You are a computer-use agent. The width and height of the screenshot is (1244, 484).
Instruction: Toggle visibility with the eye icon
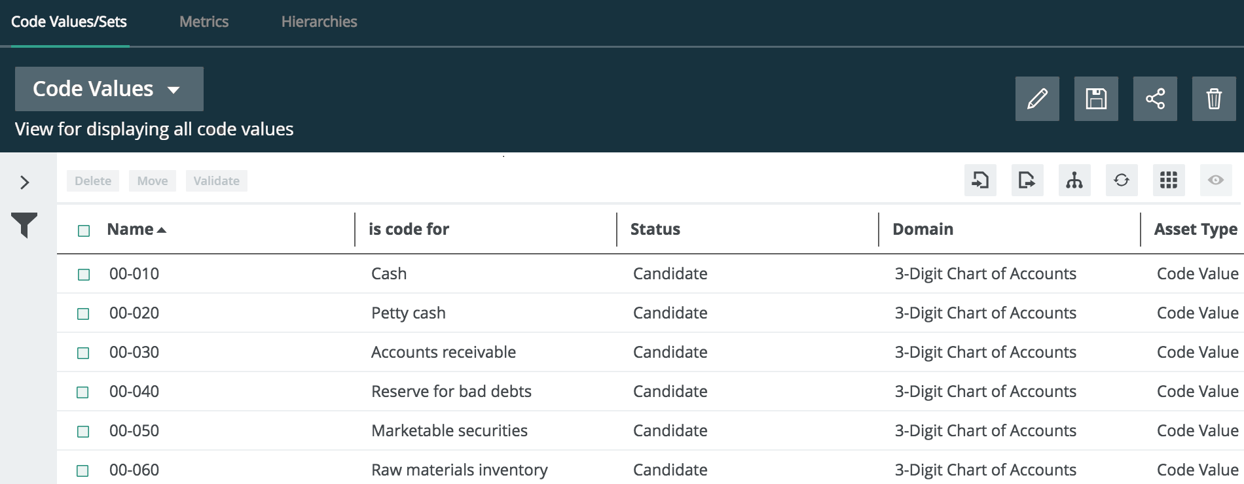click(x=1216, y=181)
